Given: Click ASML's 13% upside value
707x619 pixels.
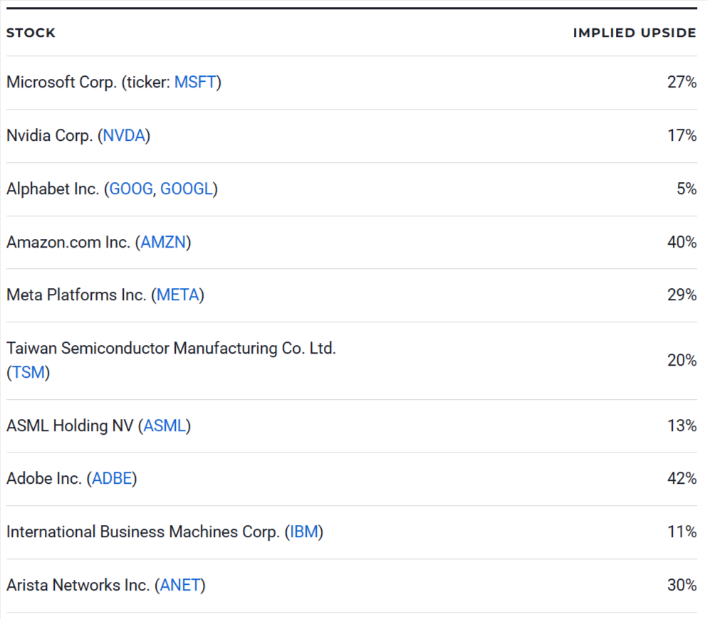Looking at the screenshot, I should 682,425.
